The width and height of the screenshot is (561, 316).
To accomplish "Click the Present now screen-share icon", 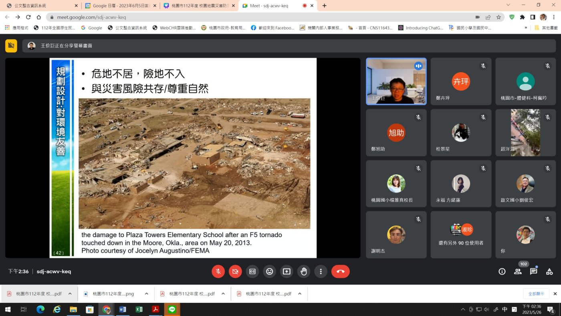I will click(287, 271).
